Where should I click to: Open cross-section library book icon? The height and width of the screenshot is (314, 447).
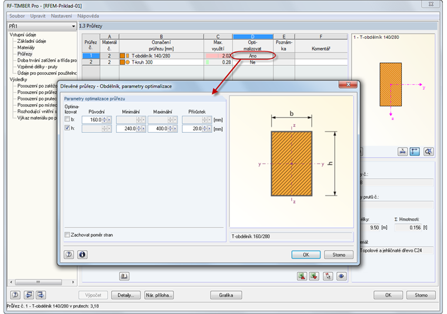[x=124, y=276]
